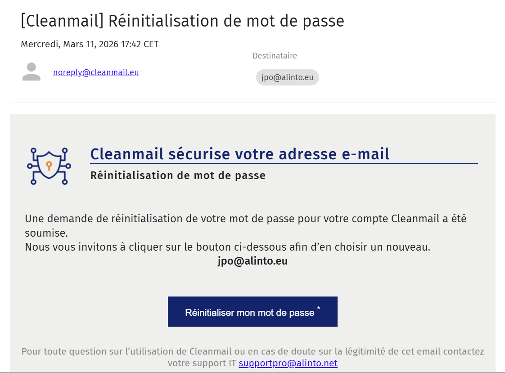Click the Cleanmail shield logo

pyautogui.click(x=49, y=166)
